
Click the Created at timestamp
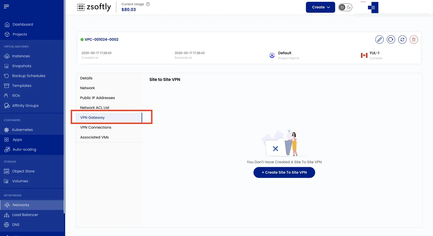(x=96, y=53)
